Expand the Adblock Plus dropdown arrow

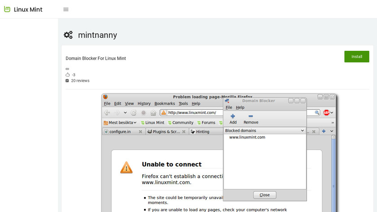(332, 113)
